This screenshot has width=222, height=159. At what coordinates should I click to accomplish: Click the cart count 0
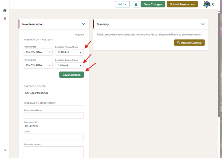tap(213, 4)
